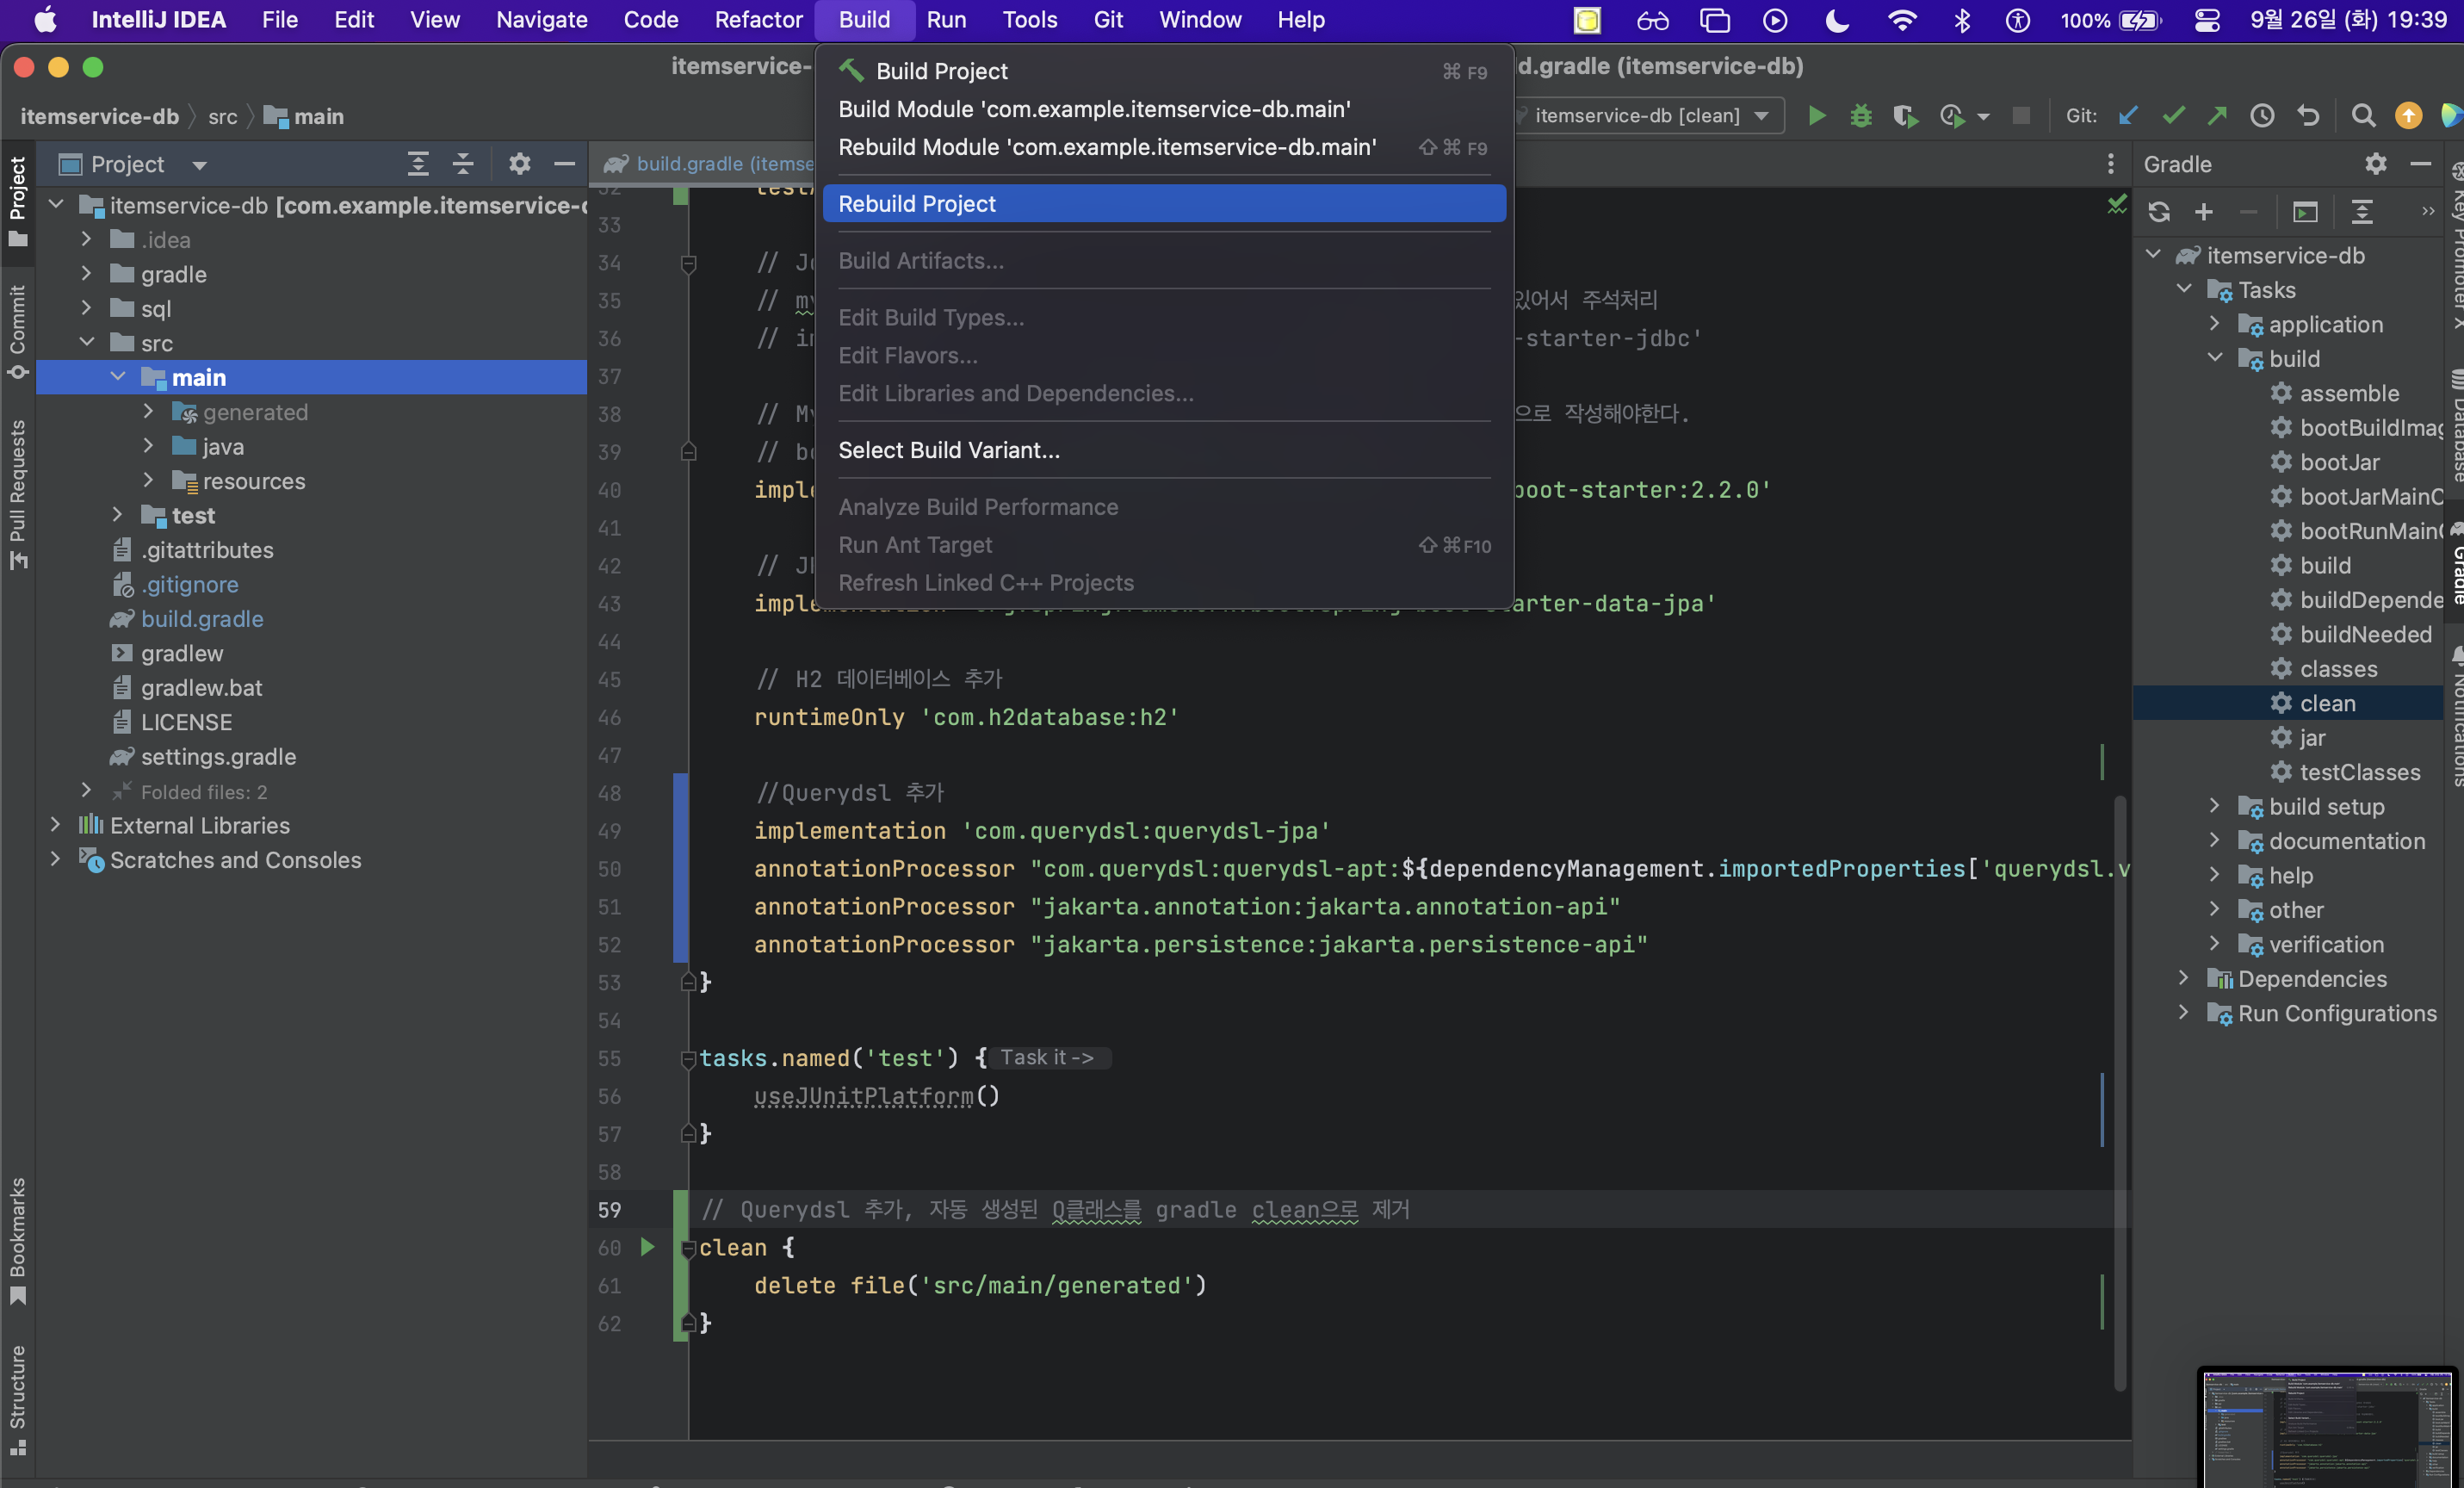Screen dimensions: 2464x1488
Task: Toggle fold marker next to tasks.named line
Action: [x=688, y=1059]
